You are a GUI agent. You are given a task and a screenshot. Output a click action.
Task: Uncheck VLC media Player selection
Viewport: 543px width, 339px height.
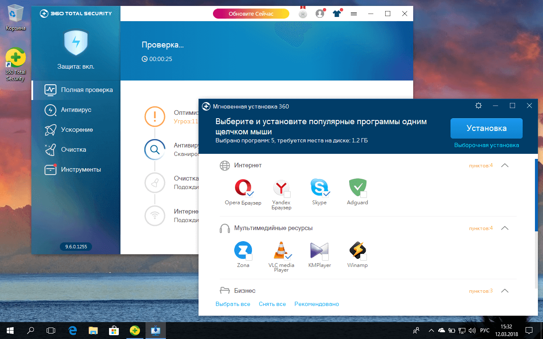pos(288,257)
